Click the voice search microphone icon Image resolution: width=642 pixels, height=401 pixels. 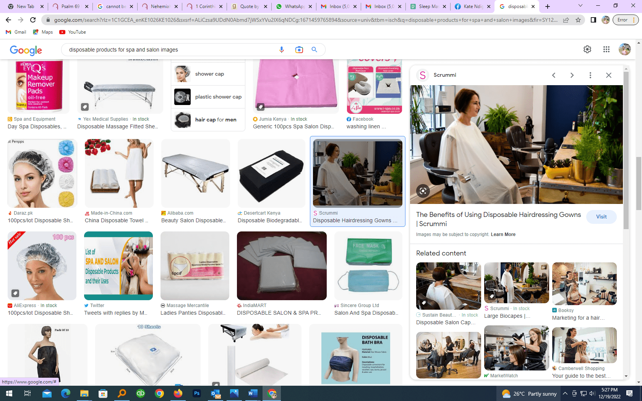[282, 50]
